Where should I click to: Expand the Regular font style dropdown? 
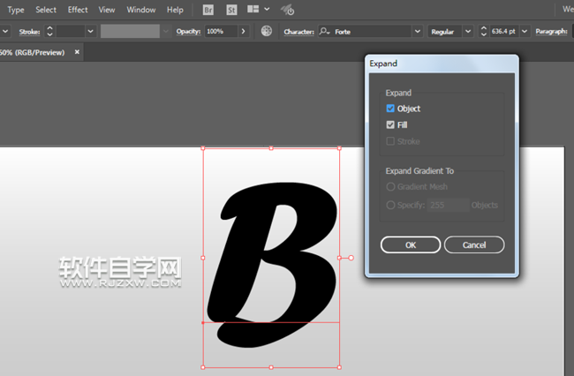click(x=468, y=31)
